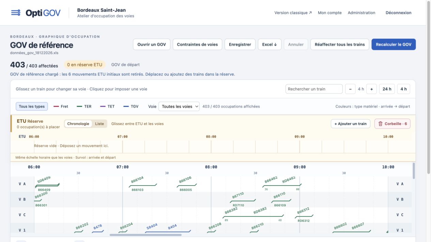Open the Administration menu item

[x=361, y=13]
